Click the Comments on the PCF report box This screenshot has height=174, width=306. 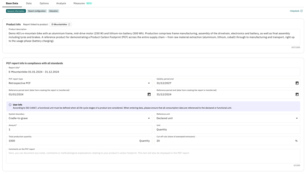[x=153, y=156]
